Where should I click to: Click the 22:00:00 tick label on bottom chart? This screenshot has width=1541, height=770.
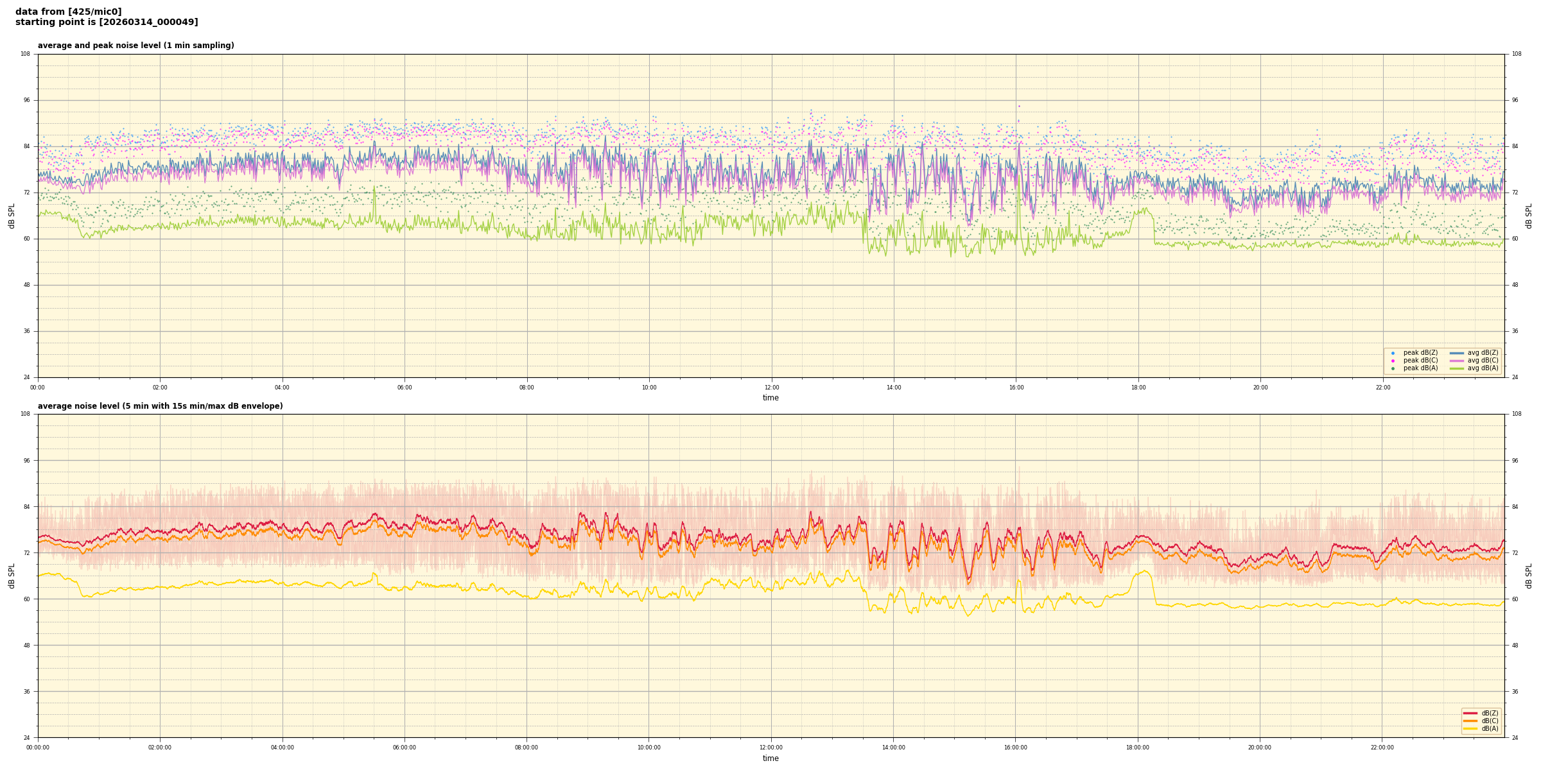(x=1382, y=748)
